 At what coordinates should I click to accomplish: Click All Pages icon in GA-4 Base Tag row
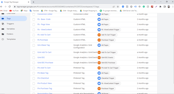pyautogui.click(x=99, y=45)
